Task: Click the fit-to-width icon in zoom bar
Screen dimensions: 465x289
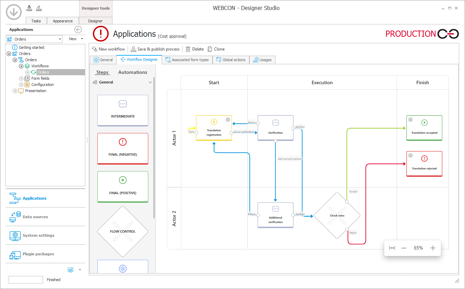Action: [392, 248]
